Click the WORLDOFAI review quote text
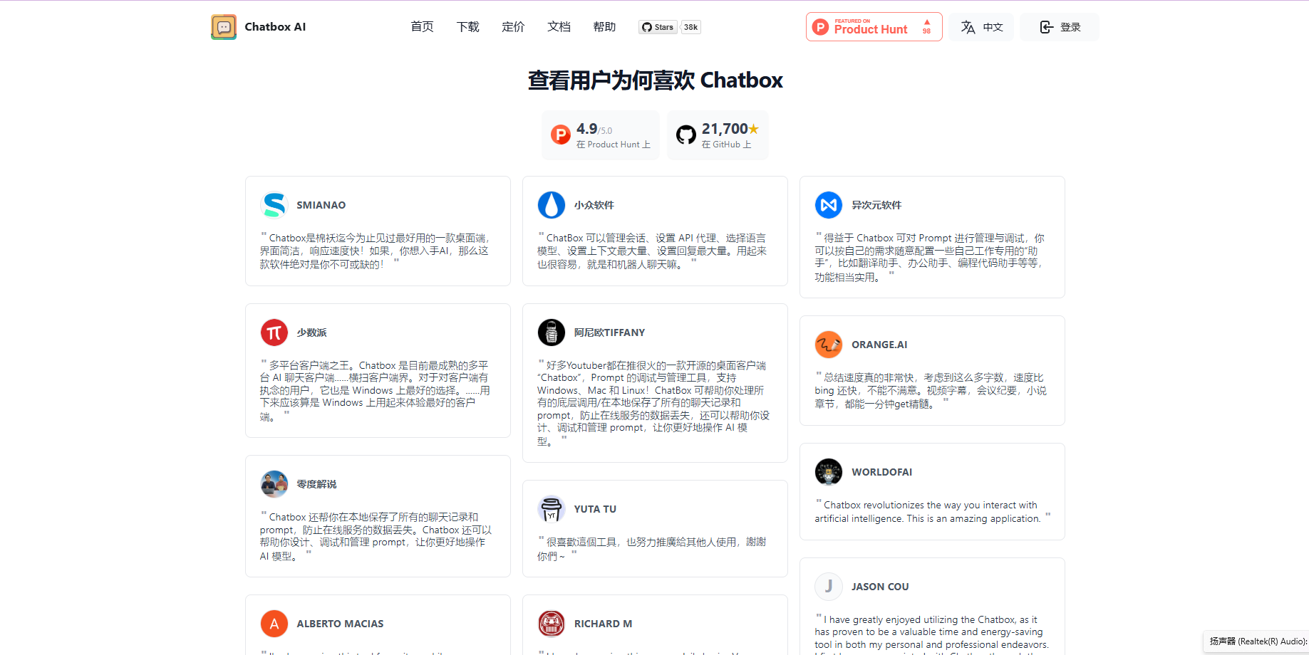 932,511
